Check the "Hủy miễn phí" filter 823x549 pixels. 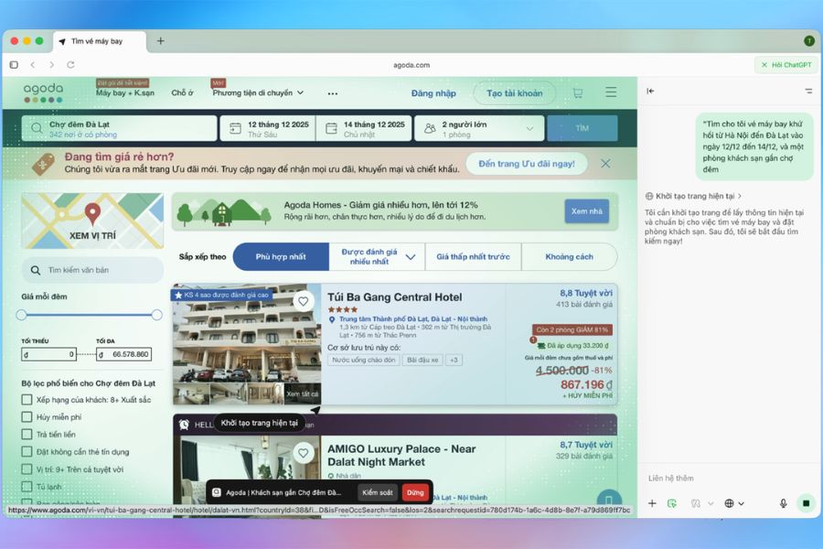coord(27,417)
